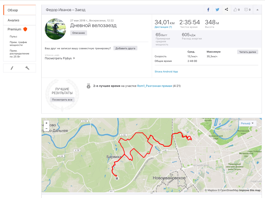Click the Описание button
The height and width of the screenshot is (198, 265).
[79, 33]
